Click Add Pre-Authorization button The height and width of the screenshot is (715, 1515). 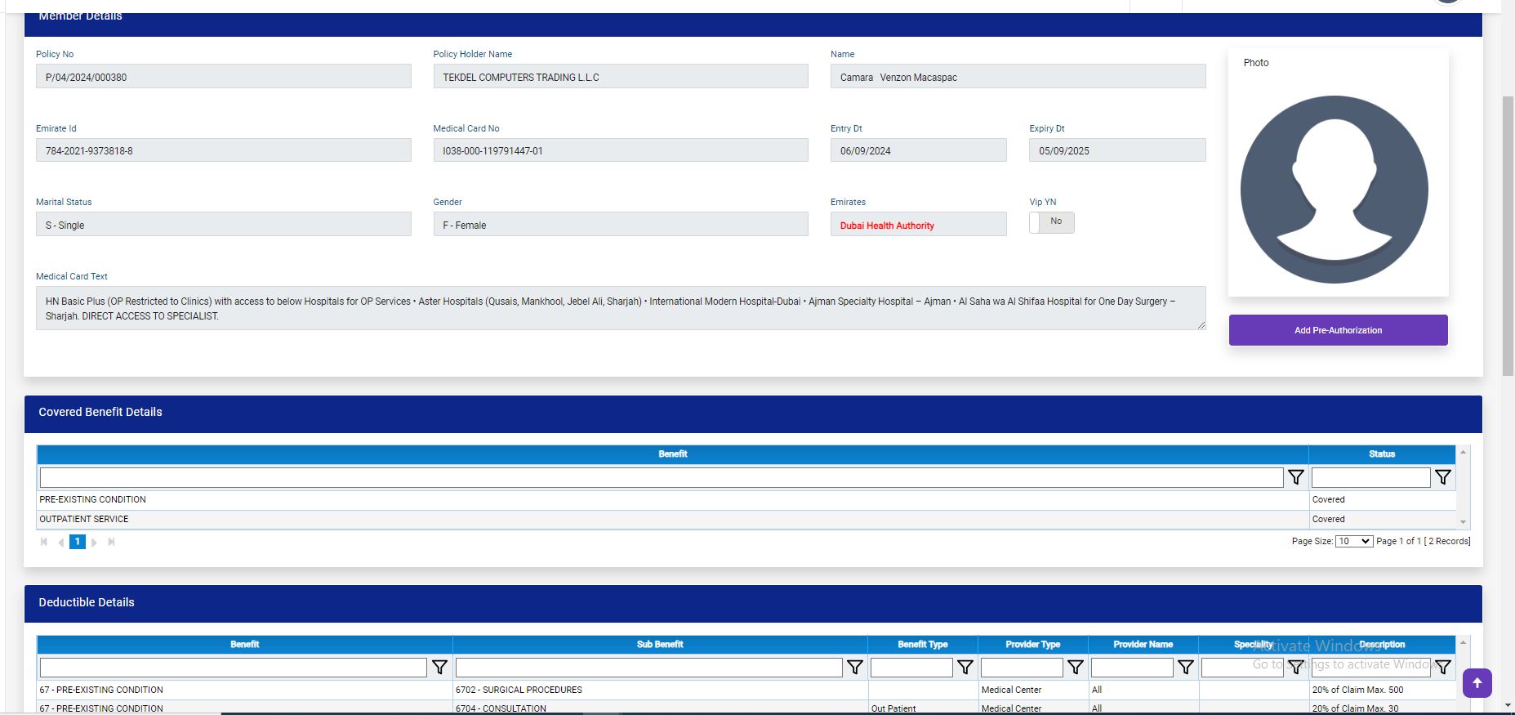(1338, 330)
